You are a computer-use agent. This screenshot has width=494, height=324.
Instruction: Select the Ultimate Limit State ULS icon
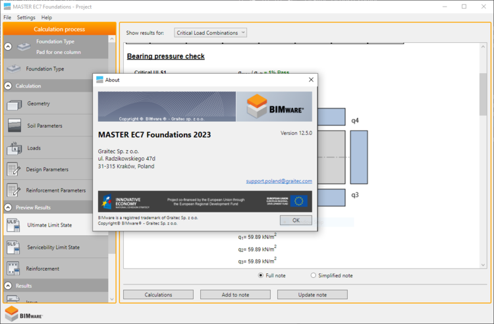[x=14, y=225]
